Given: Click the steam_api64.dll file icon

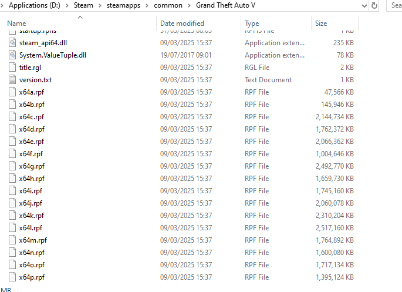Looking at the screenshot, I should coord(13,43).
